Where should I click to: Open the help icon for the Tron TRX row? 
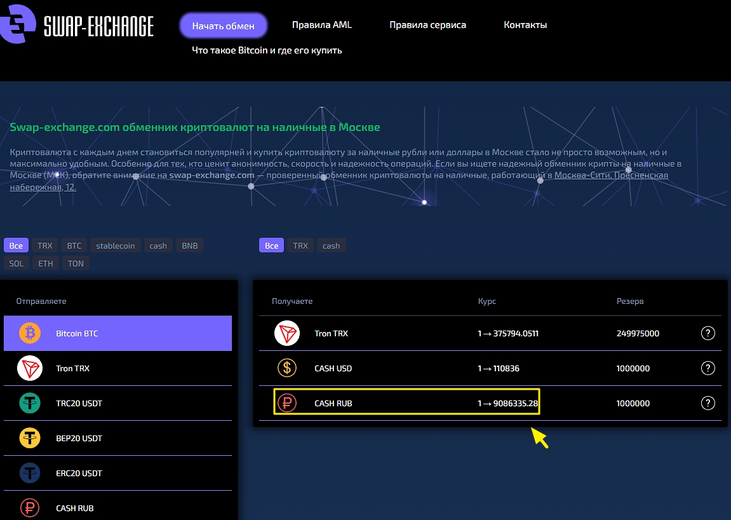coord(708,333)
